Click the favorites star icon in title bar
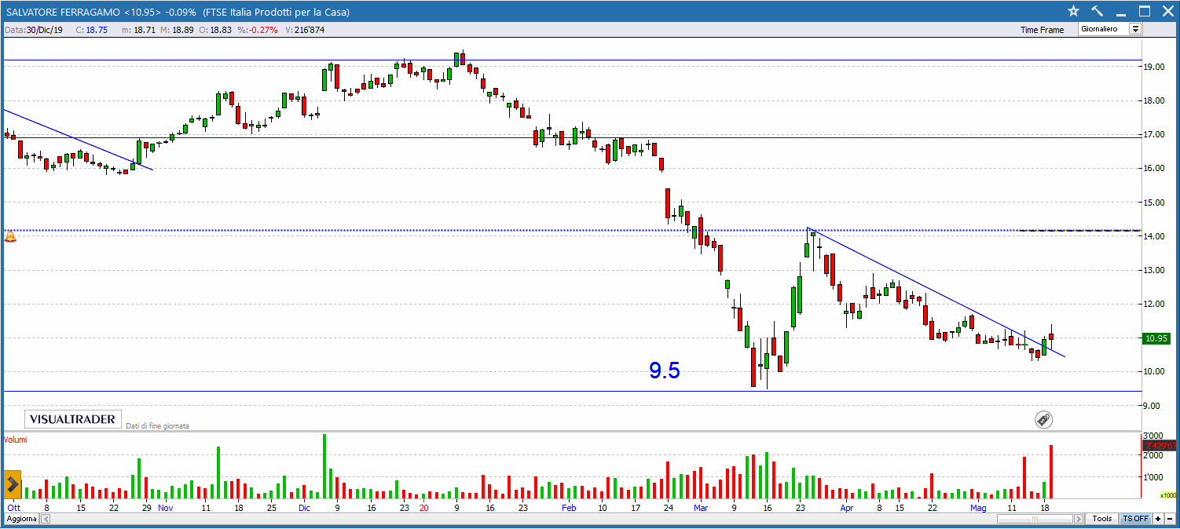1180x529 pixels. [1074, 11]
